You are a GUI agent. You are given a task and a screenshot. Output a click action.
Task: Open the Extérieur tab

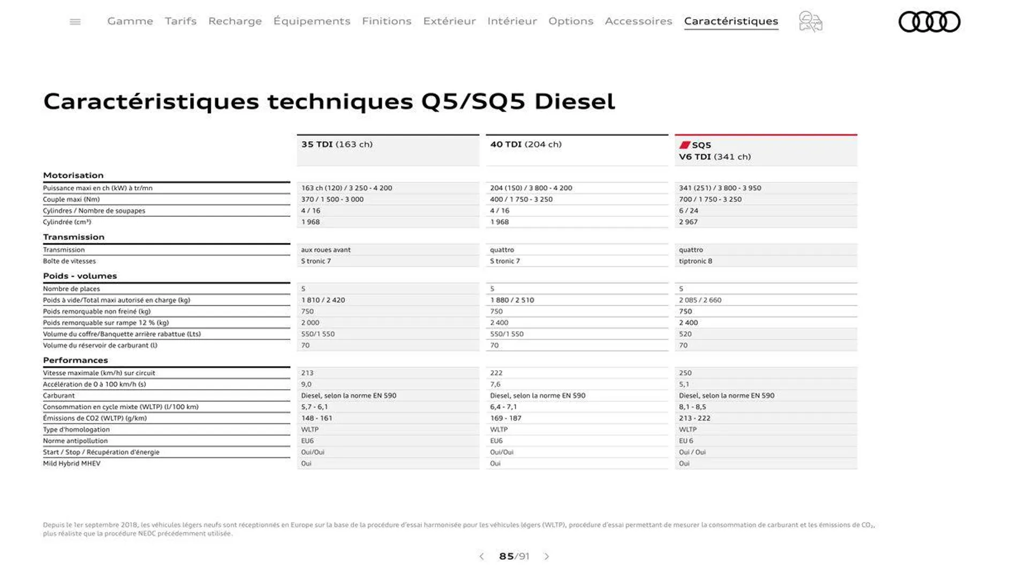point(449,21)
